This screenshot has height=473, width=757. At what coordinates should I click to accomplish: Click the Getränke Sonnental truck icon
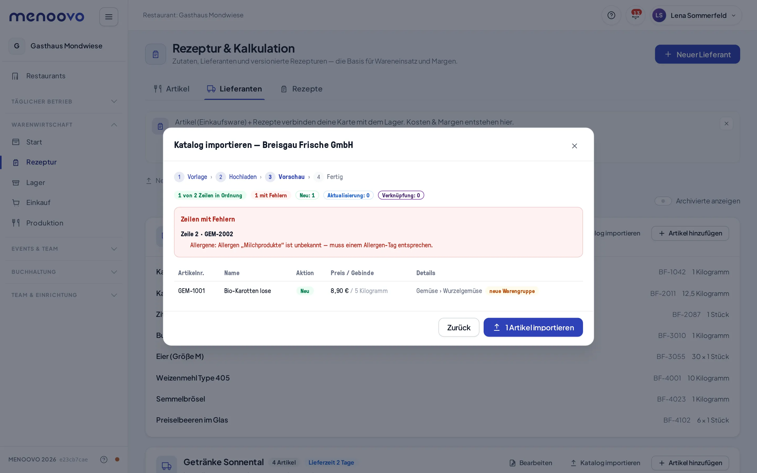click(x=166, y=465)
